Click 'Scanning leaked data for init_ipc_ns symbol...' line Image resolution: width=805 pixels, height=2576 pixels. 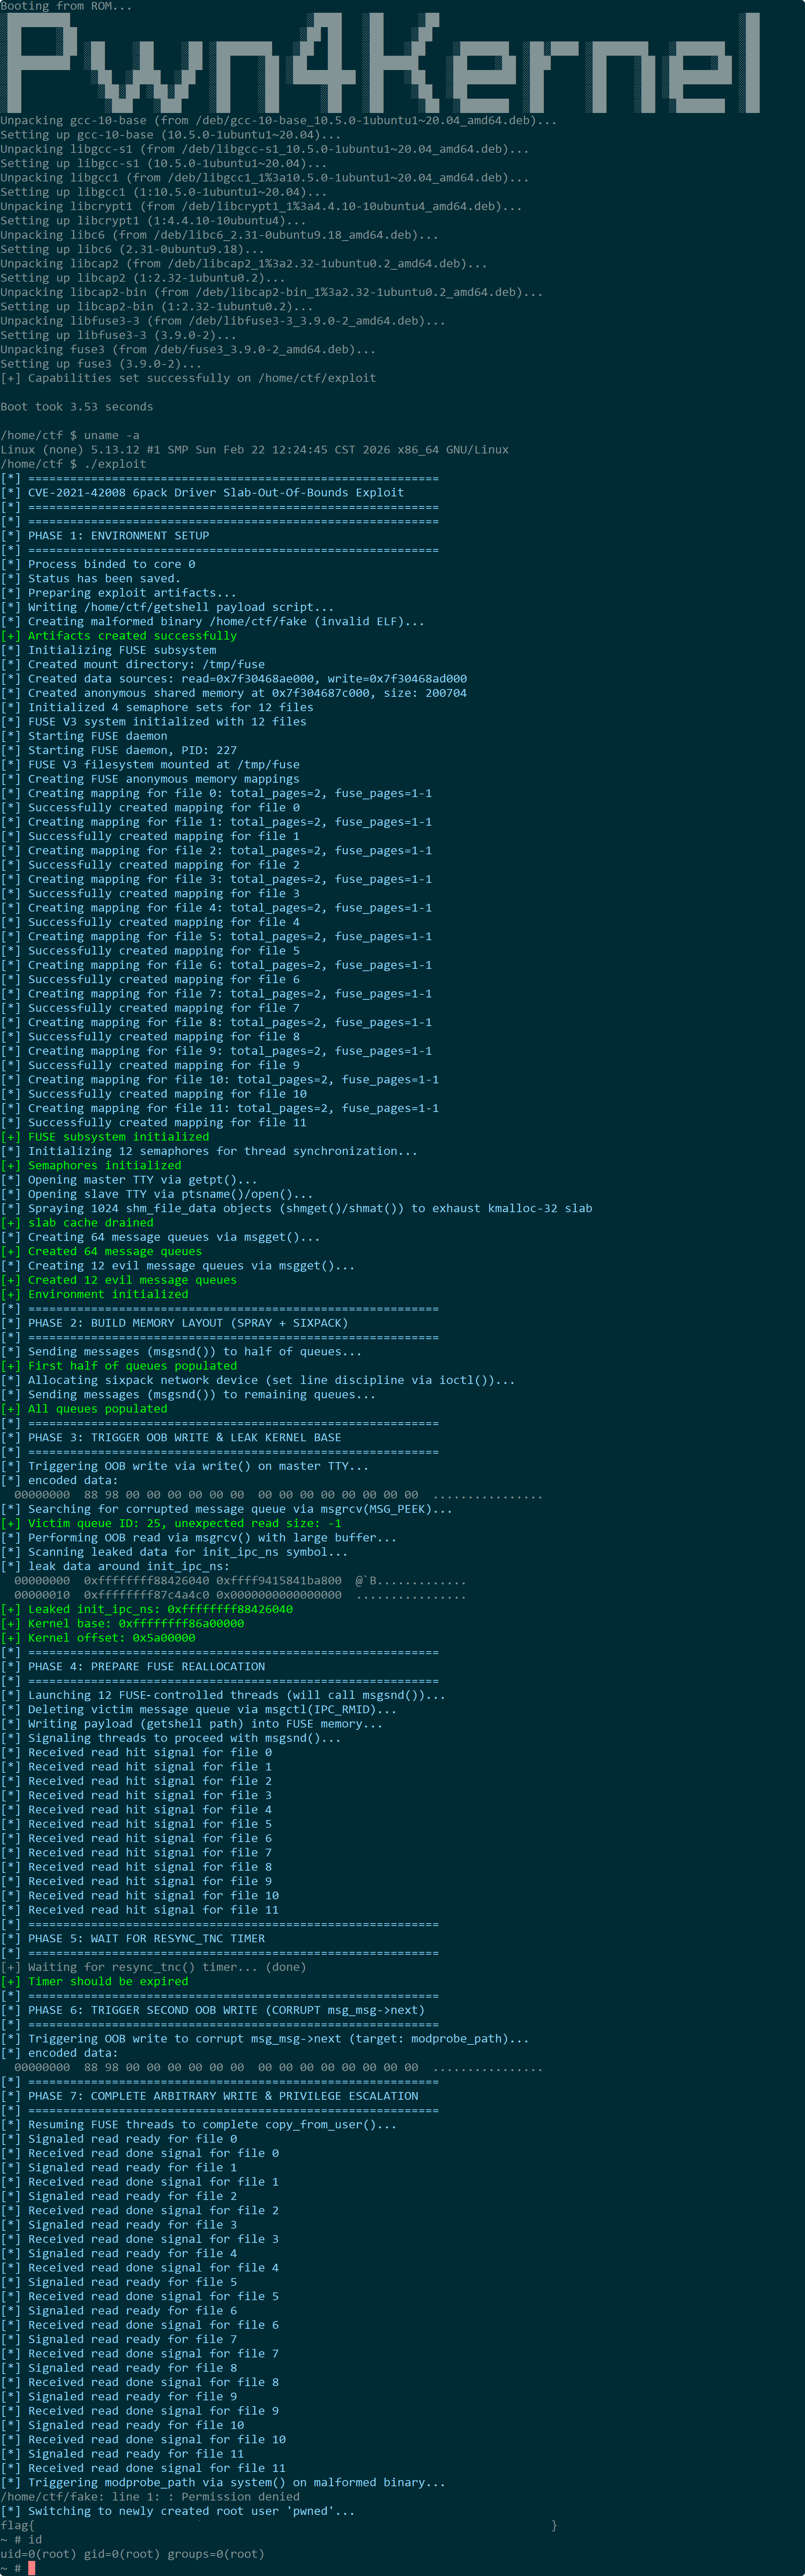174,1552
